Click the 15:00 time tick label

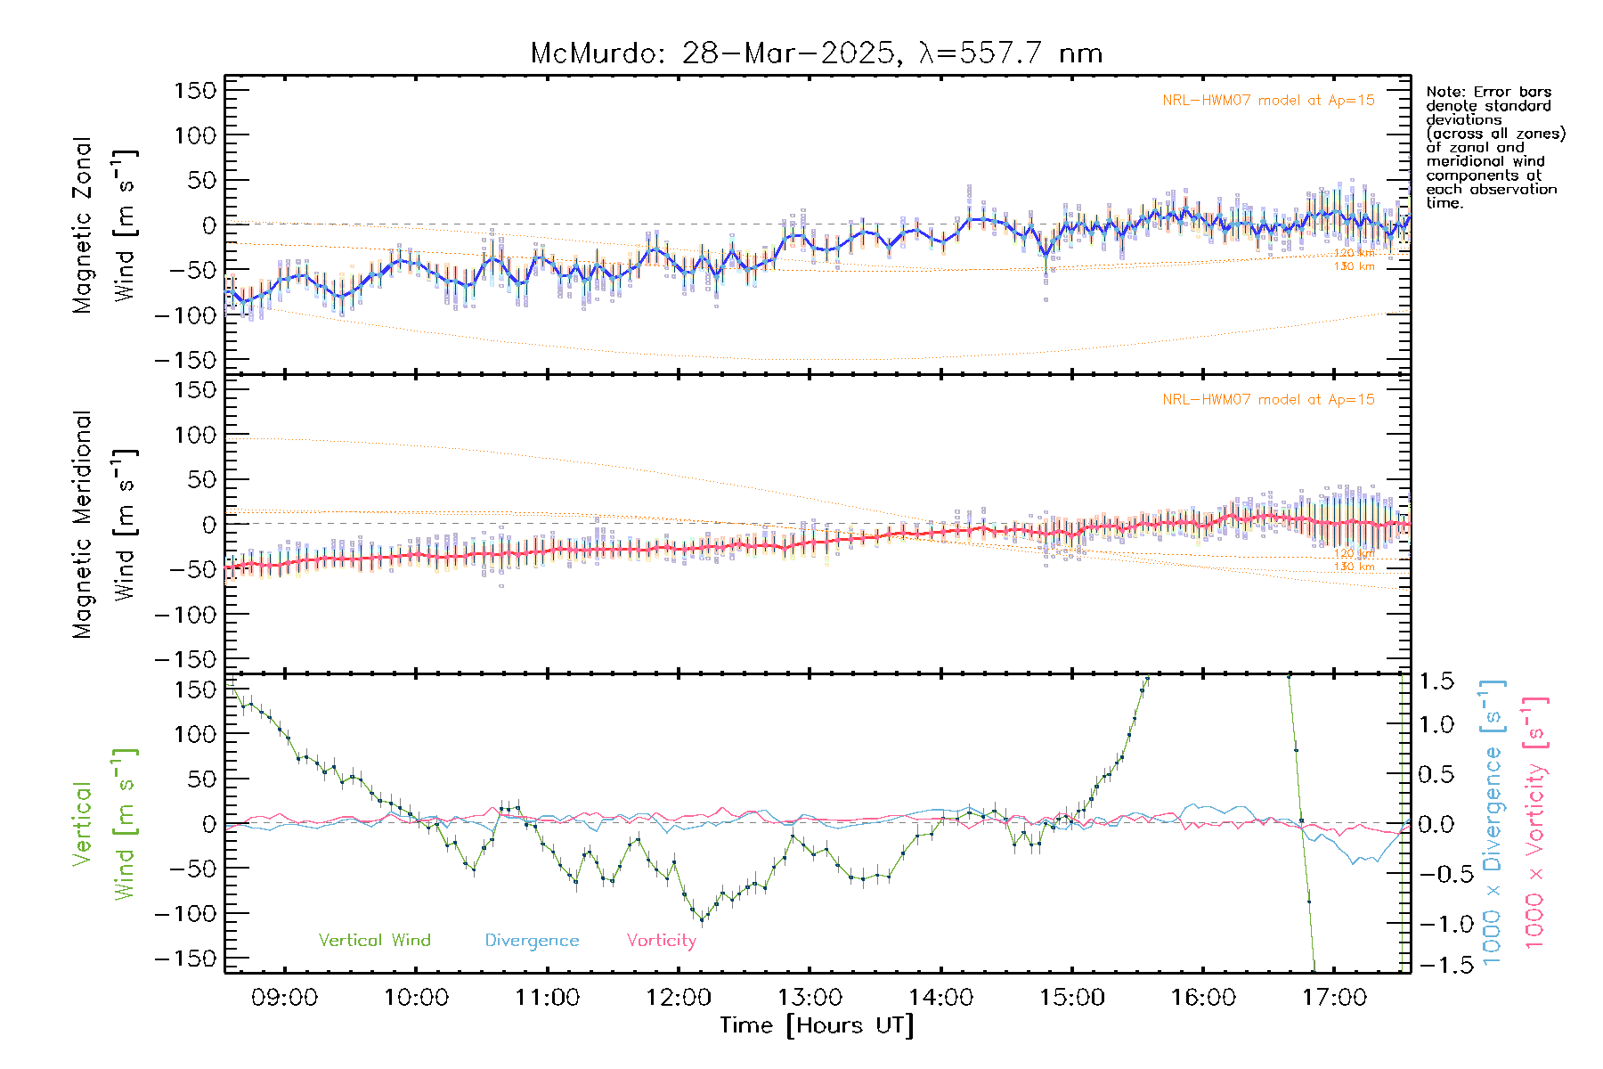tap(1071, 997)
